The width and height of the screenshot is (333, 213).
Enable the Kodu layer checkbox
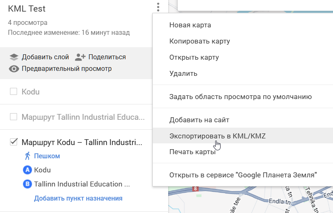[13, 92]
